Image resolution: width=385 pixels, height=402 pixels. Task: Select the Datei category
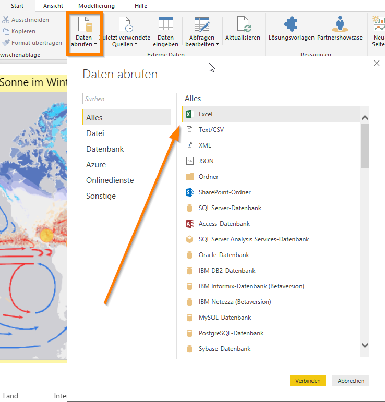click(127, 133)
